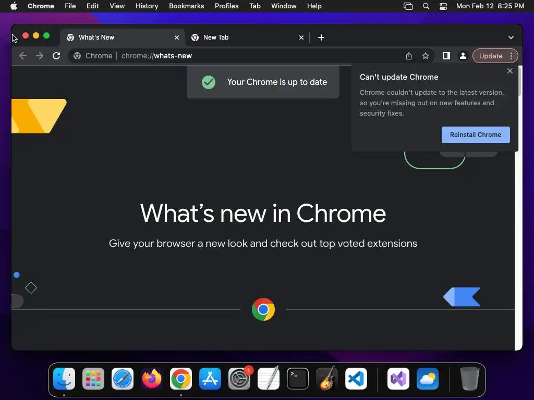Image resolution: width=534 pixels, height=400 pixels.
Task: Click the Chrome icon in the Dock
Action: click(x=181, y=379)
